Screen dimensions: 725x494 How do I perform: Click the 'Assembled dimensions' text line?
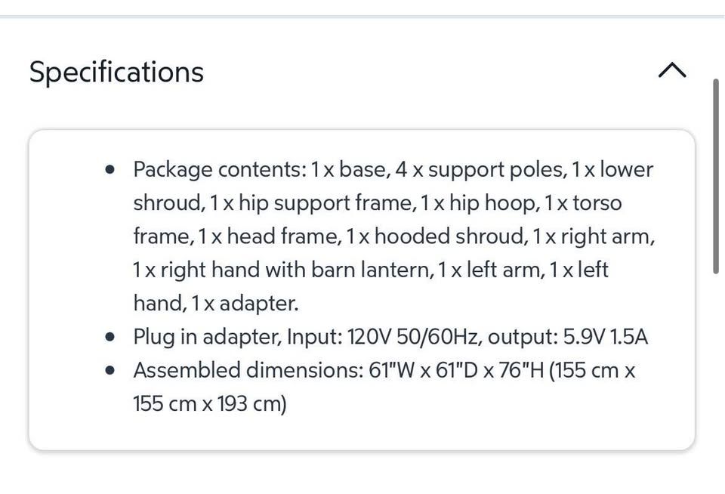click(x=384, y=370)
